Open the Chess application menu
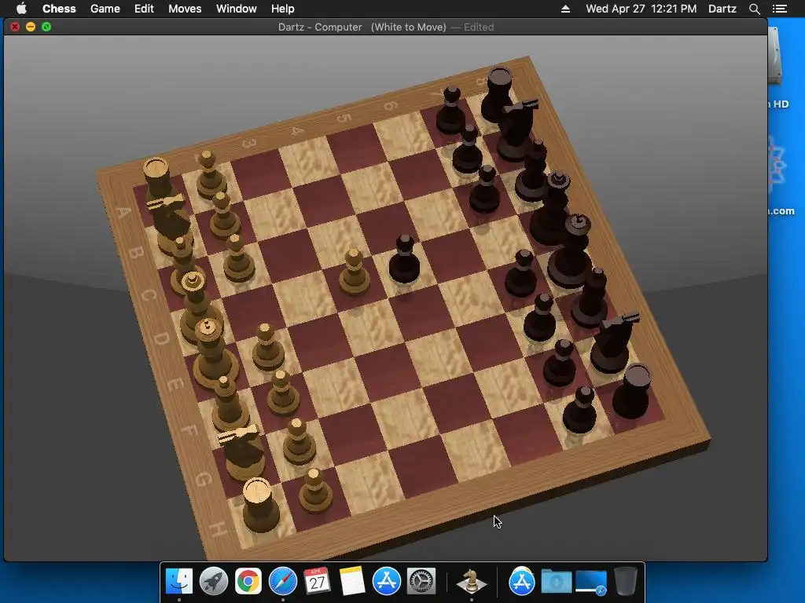 click(x=59, y=9)
